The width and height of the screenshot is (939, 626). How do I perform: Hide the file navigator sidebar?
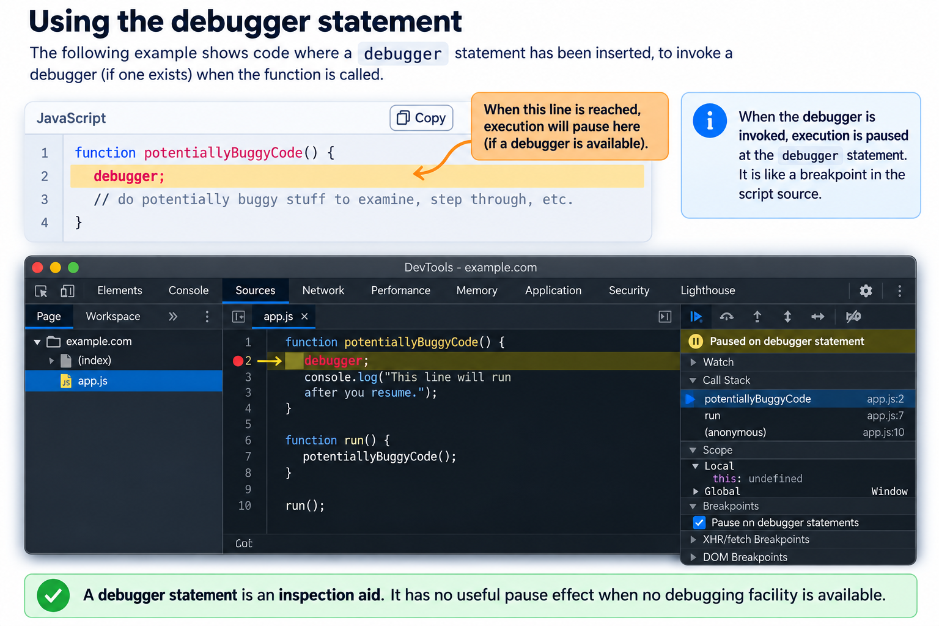click(238, 317)
